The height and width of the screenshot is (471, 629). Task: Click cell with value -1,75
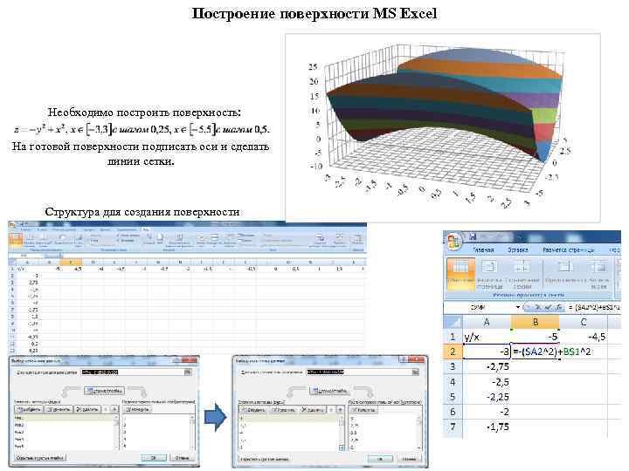(x=487, y=427)
